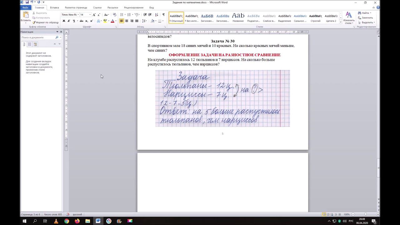Screen dimensions: 400x225
Task: Click the Save icon in the quick access toolbar
Action: 27,2
